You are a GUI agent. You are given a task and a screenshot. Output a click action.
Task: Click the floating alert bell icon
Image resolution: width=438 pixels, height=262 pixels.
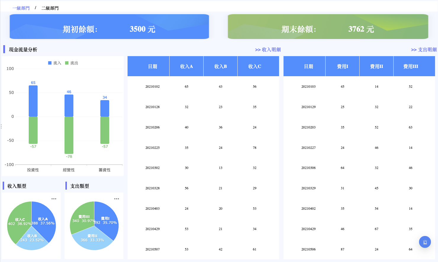pyautogui.click(x=425, y=242)
